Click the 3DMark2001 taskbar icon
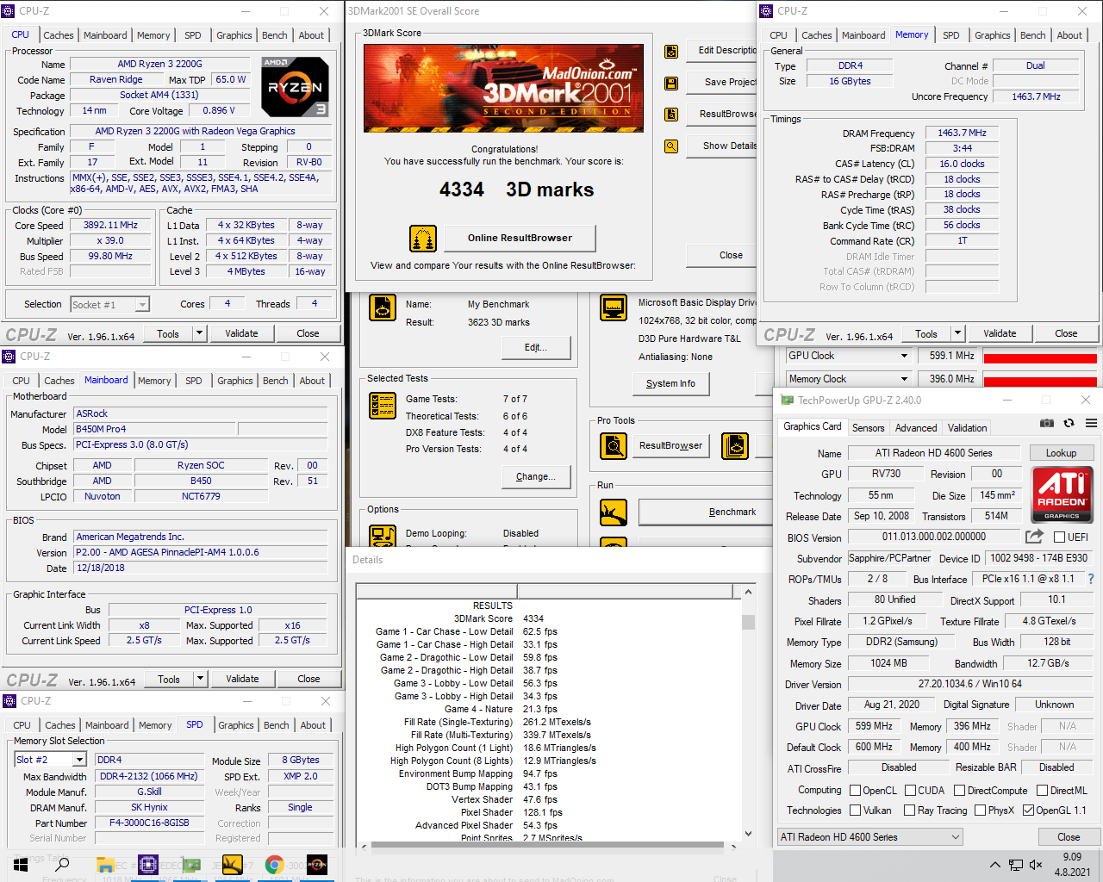This screenshot has width=1103, height=882. [x=233, y=865]
